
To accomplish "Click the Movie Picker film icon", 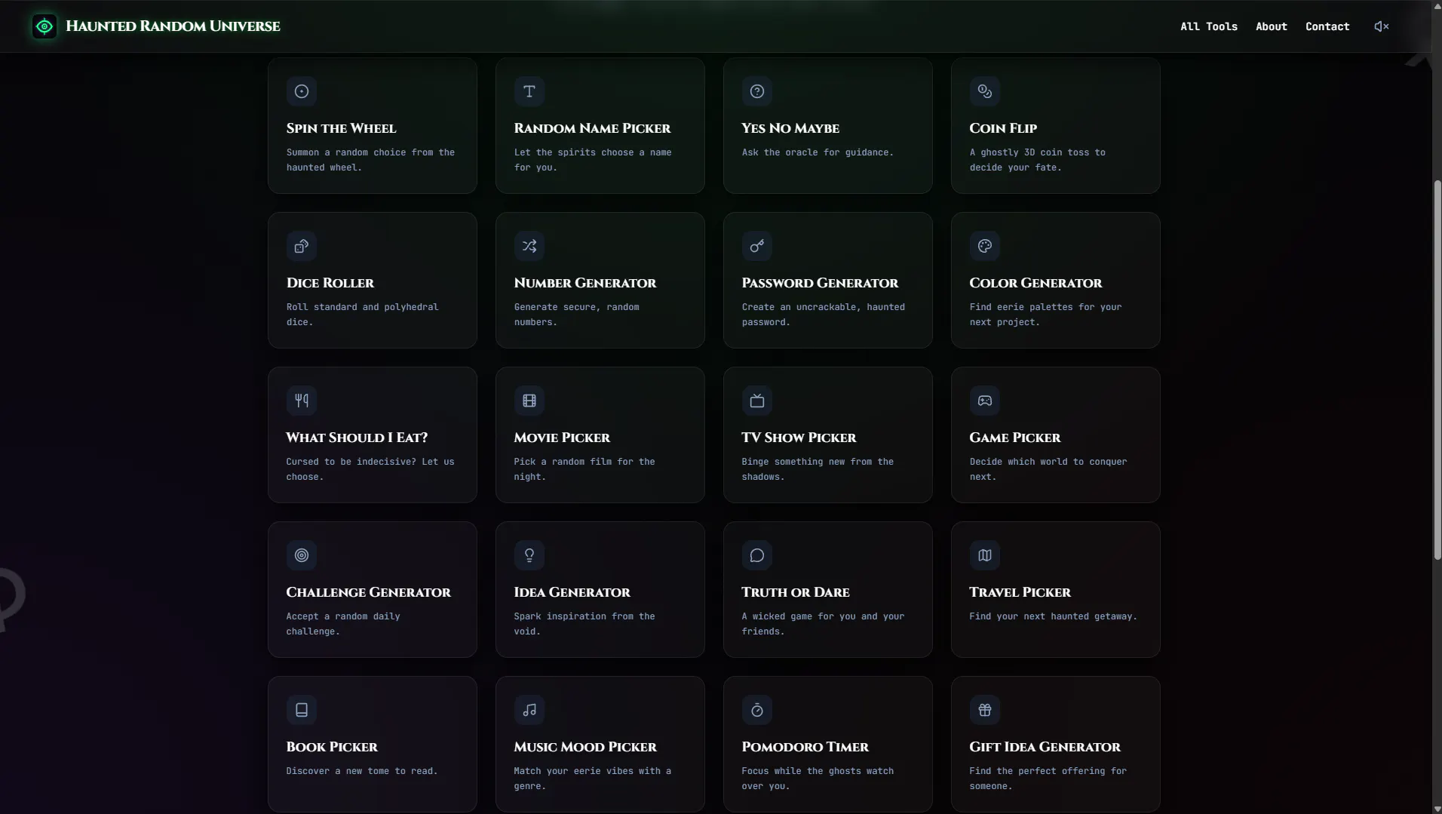I will 529,401.
